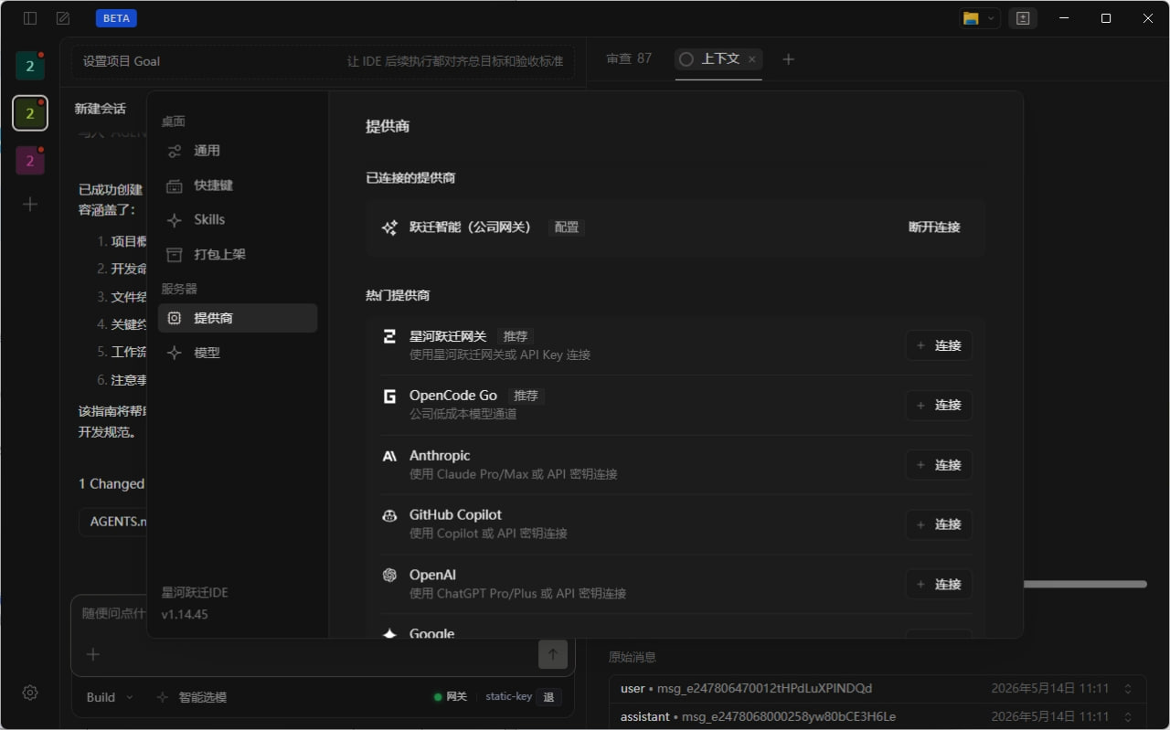Open 快捷键 settings section
1170x730 pixels.
[238, 185]
